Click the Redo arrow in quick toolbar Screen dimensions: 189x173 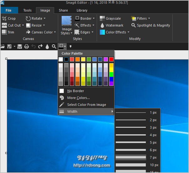click(40, 46)
